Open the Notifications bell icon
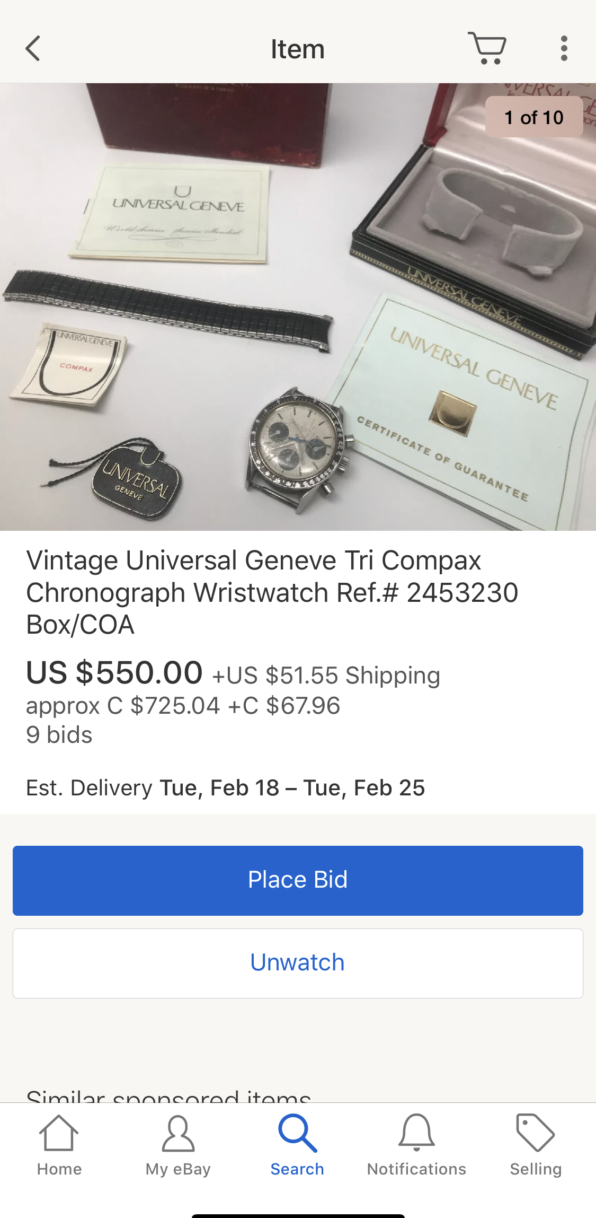 pos(416,1133)
